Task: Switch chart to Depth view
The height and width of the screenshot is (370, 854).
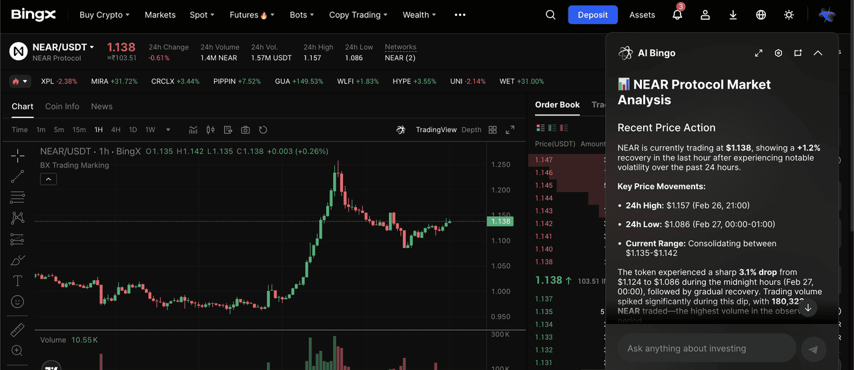Action: coord(471,130)
